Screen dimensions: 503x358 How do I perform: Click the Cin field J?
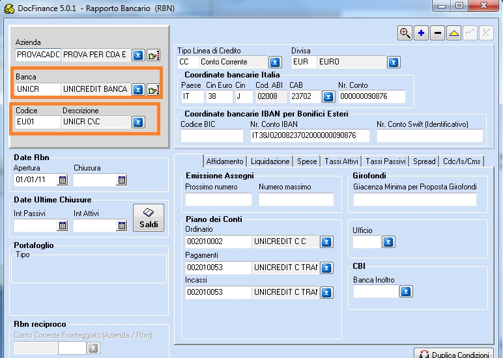[244, 96]
